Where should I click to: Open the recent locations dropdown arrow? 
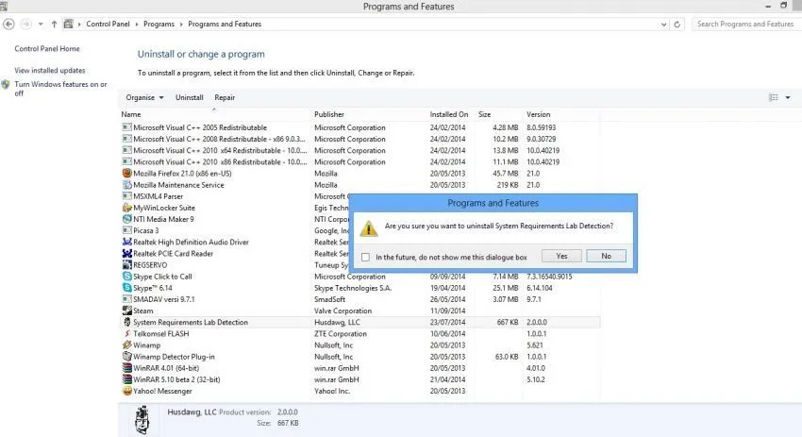[41, 24]
